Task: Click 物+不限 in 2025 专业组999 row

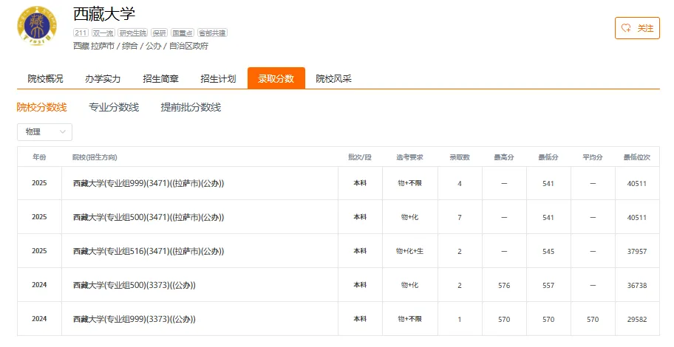Action: [x=409, y=183]
